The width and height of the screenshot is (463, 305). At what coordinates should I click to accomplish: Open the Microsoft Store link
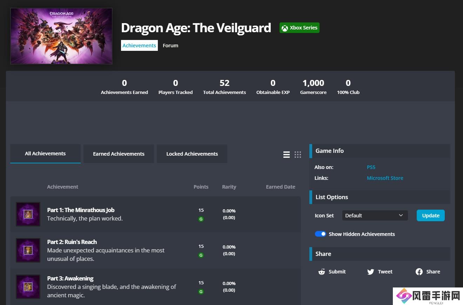pos(385,178)
